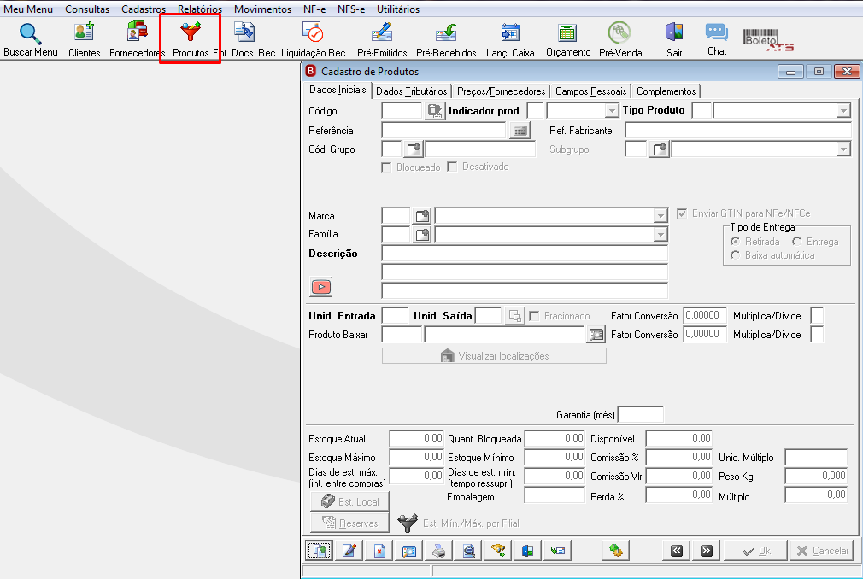Expand the Marca dropdown list
Image resolution: width=863 pixels, height=579 pixels.
660,215
